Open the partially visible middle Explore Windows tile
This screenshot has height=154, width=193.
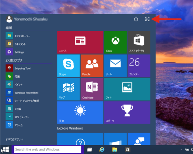pyautogui.click(x=115, y=139)
